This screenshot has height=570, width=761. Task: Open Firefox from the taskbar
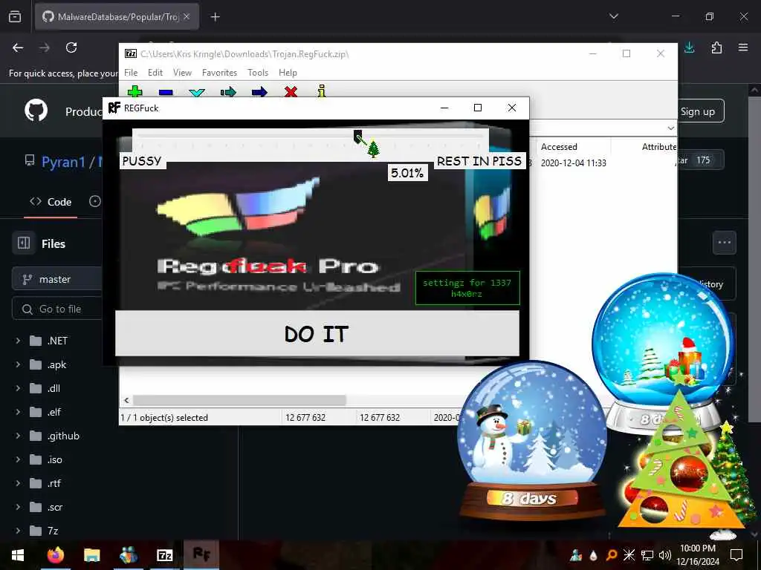(x=55, y=555)
